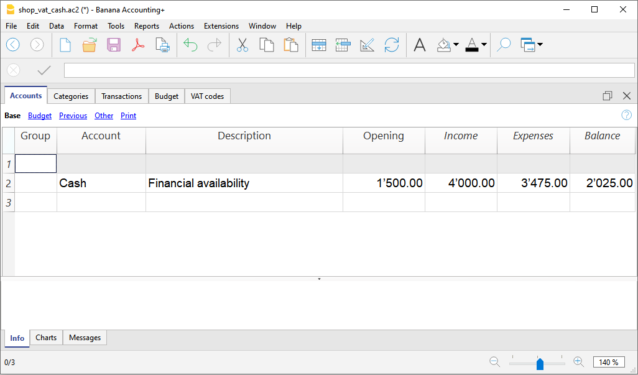Image resolution: width=638 pixels, height=375 pixels.
Task: Open help via the question mark icon
Action: [626, 115]
